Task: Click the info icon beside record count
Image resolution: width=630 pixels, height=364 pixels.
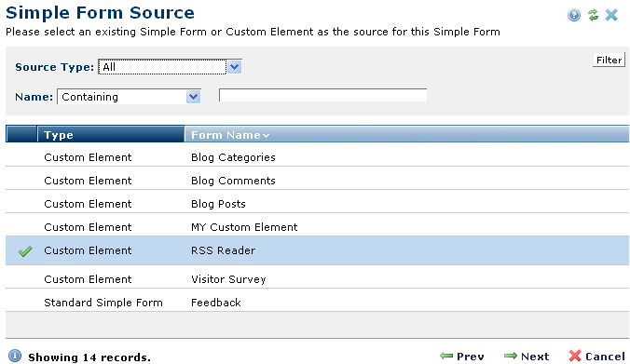Action: coord(15,356)
